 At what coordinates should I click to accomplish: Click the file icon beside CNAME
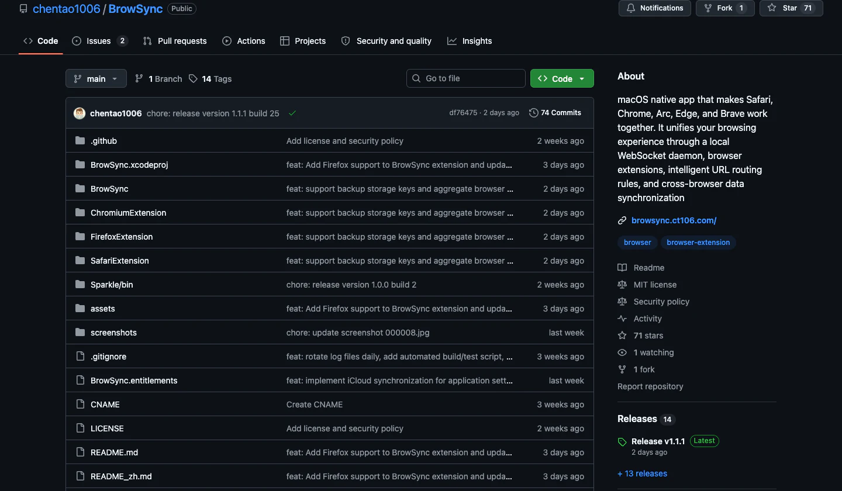(80, 404)
